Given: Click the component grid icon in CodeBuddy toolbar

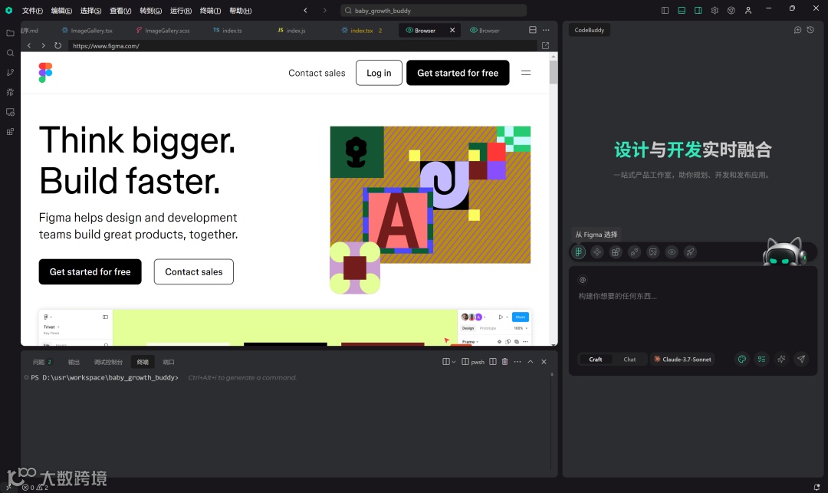Looking at the screenshot, I should pyautogui.click(x=616, y=251).
